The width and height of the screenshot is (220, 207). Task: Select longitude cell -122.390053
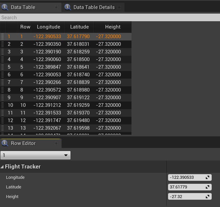47,75
